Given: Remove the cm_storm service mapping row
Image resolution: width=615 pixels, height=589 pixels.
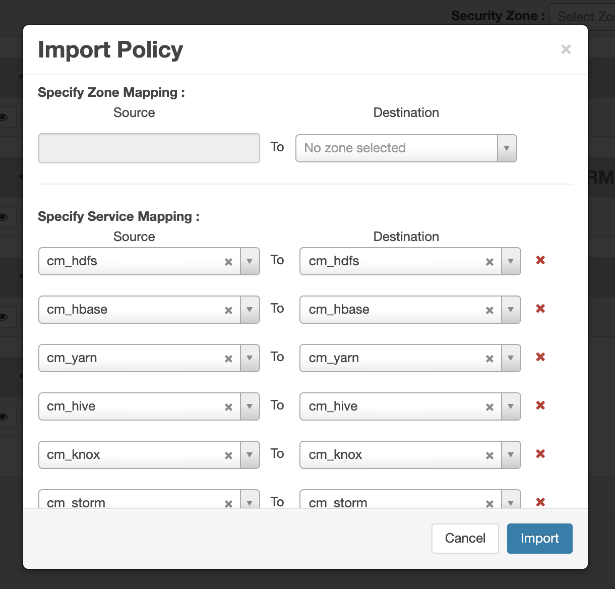Looking at the screenshot, I should [540, 502].
